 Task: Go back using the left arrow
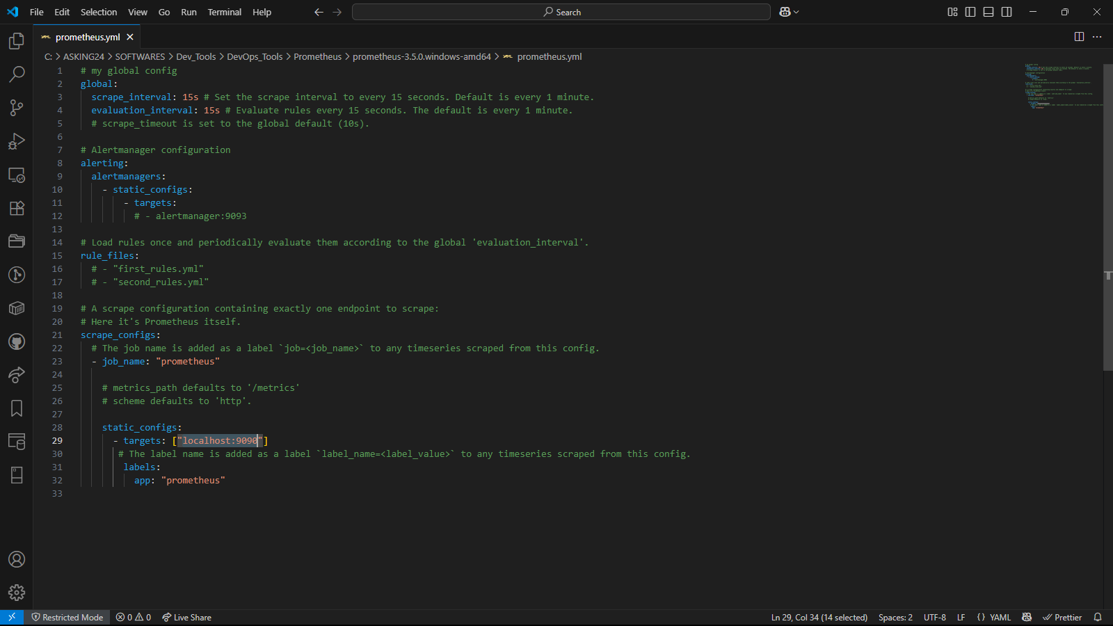[319, 12]
